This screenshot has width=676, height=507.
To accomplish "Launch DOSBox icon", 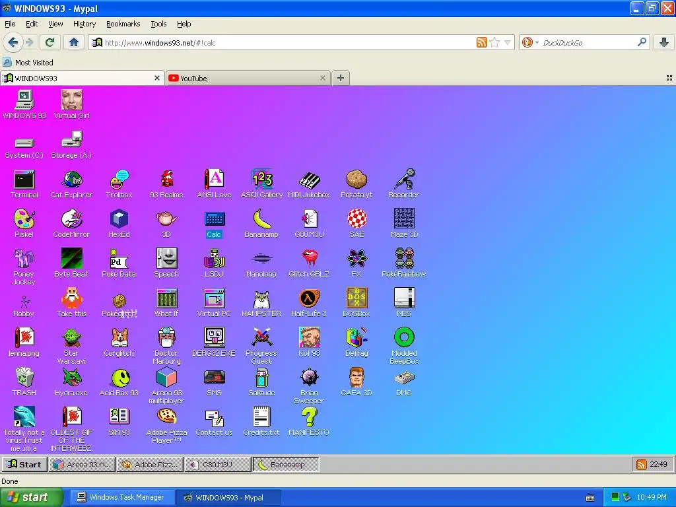I will click(x=356, y=302).
